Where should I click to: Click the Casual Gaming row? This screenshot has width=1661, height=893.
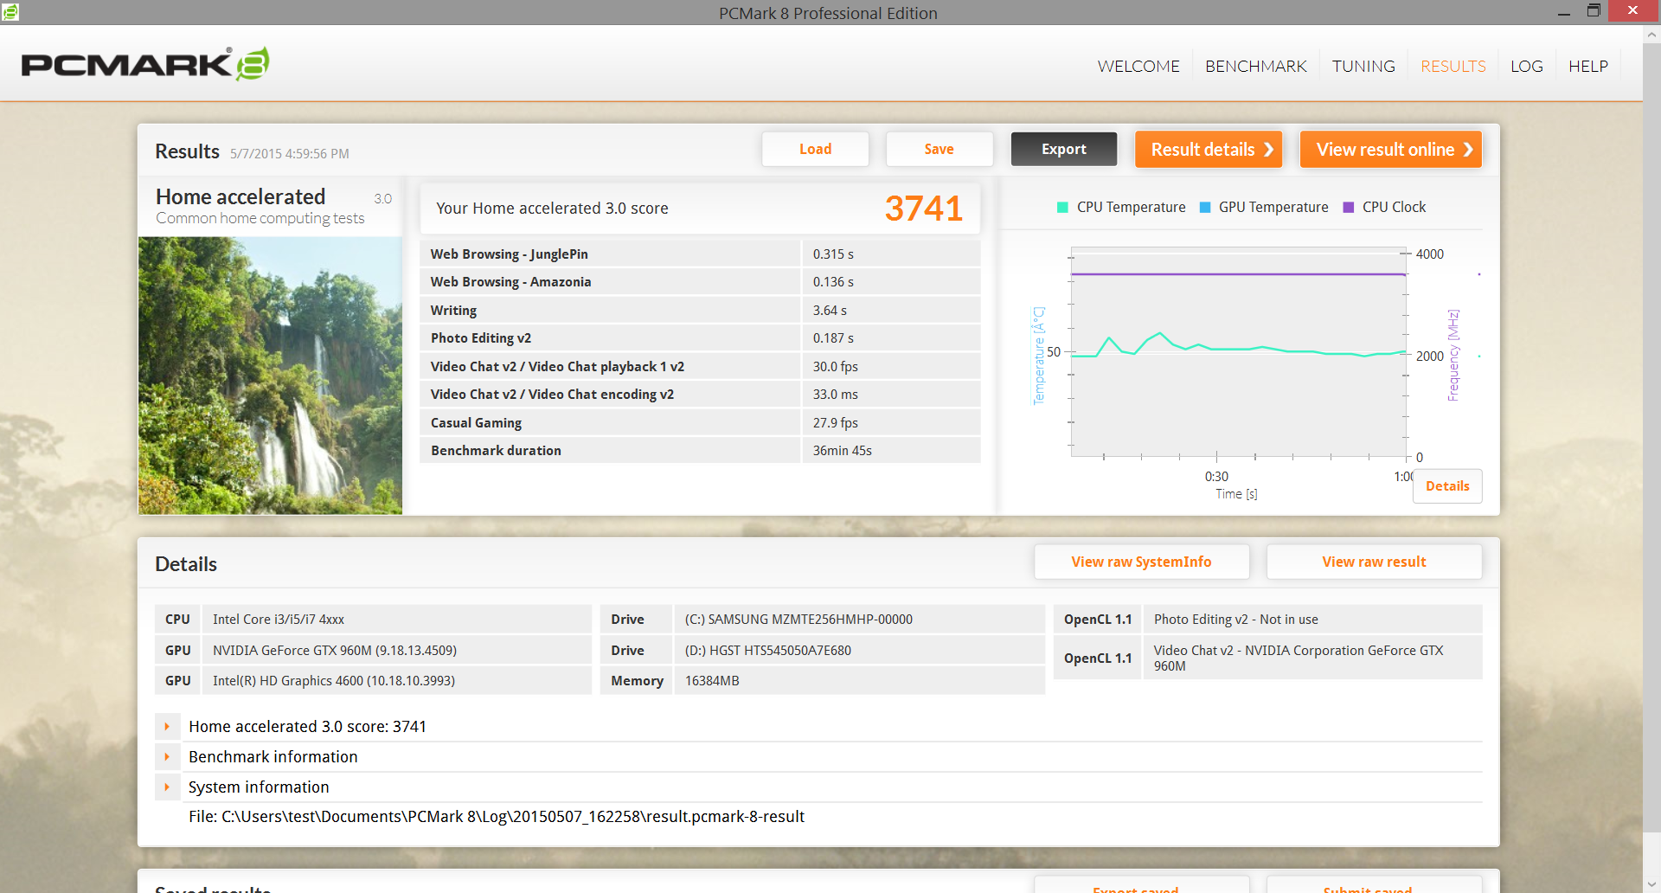700,422
